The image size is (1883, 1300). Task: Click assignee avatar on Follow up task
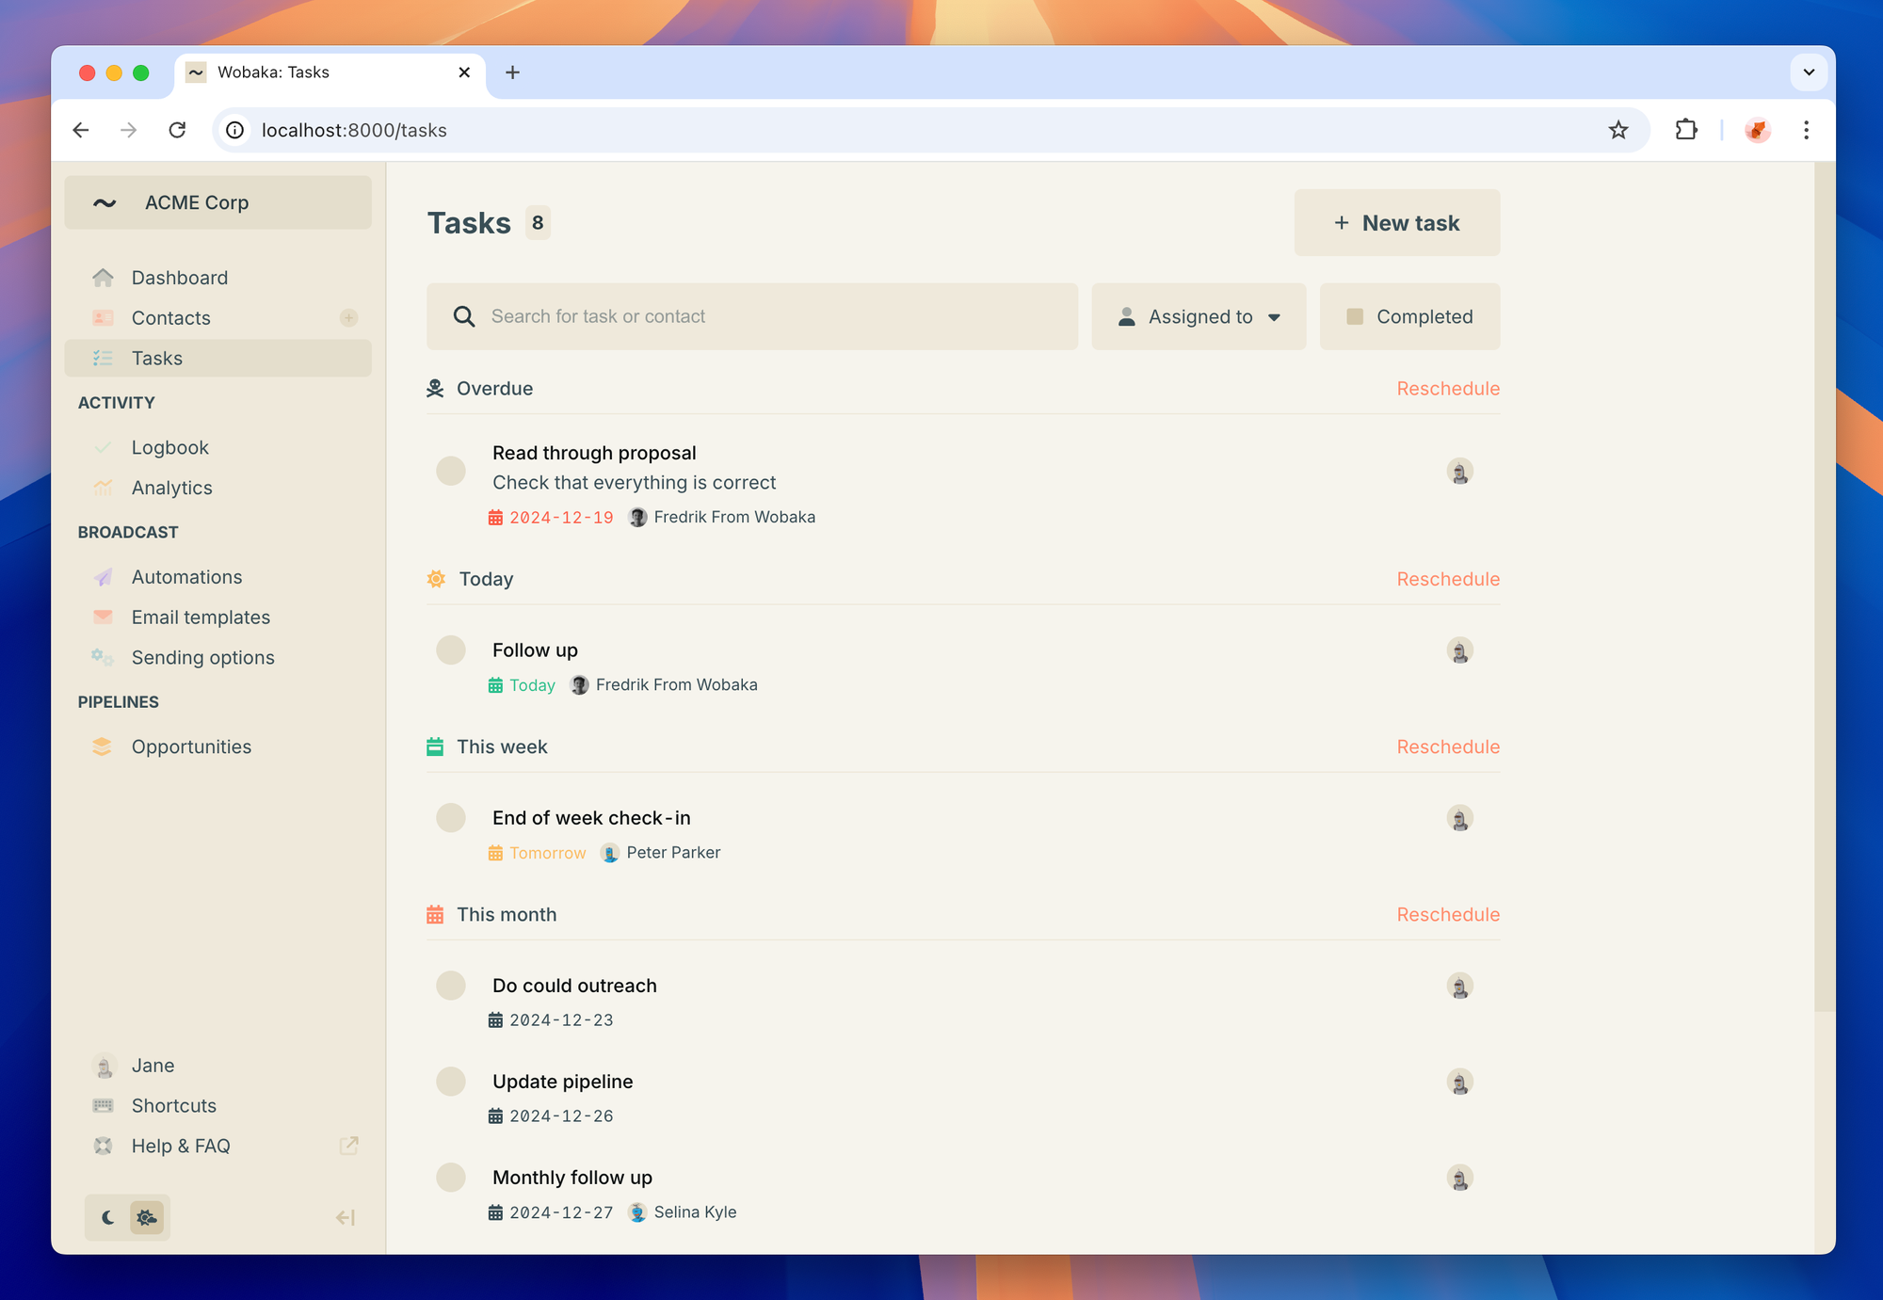(1459, 650)
